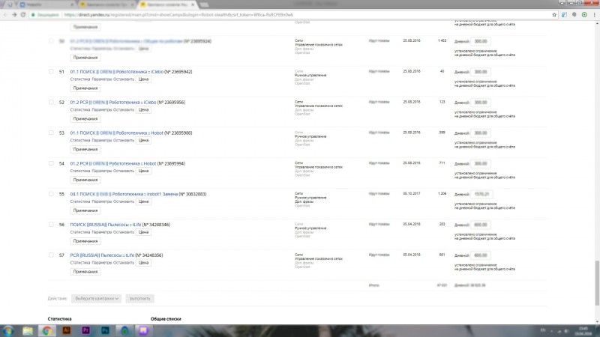
Task: Select campaign 50 checkbox
Action: [51, 41]
